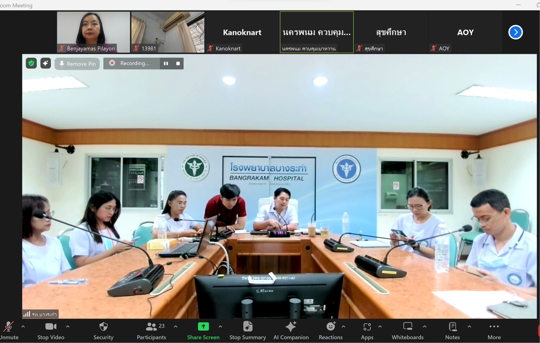Open the Reactions menu
Viewport: 540px width, 343px height.
(331, 331)
